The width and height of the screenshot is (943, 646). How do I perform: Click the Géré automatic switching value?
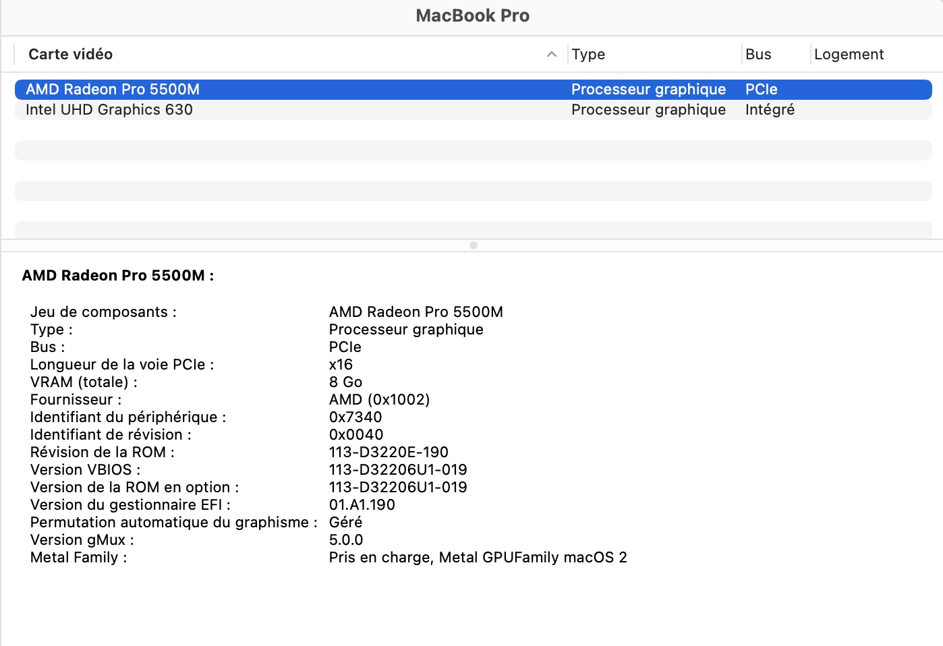click(x=345, y=522)
